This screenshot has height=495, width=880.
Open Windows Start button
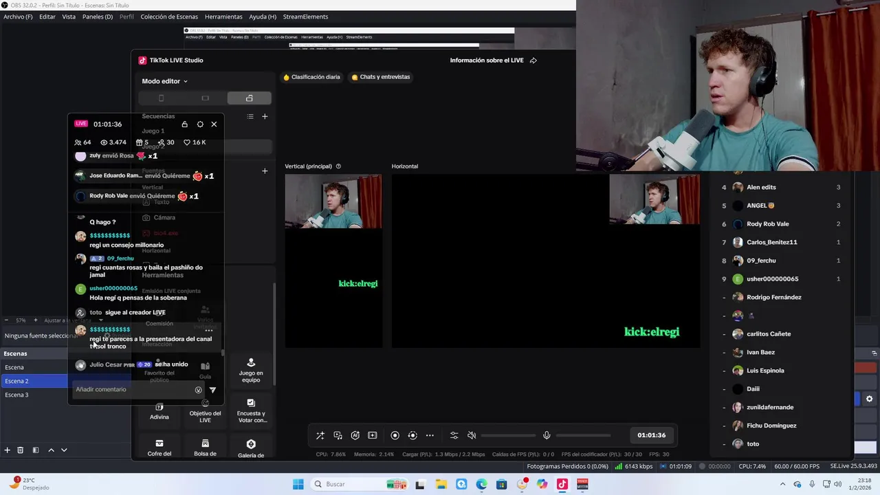coord(298,485)
